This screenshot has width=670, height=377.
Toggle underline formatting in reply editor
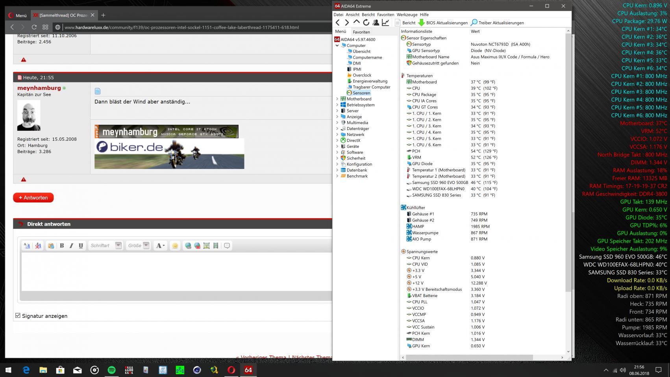[81, 245]
